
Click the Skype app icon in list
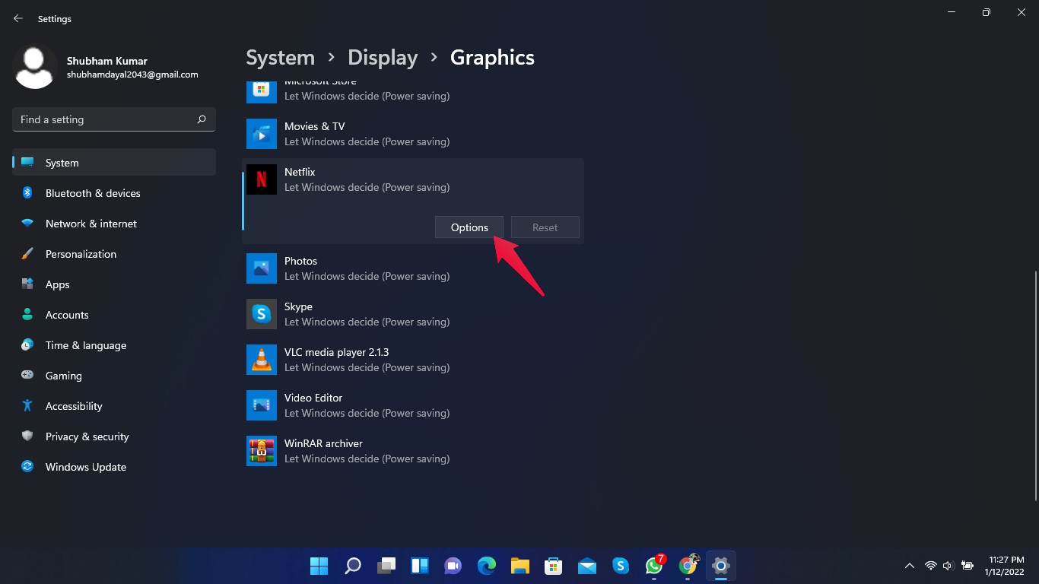click(262, 314)
